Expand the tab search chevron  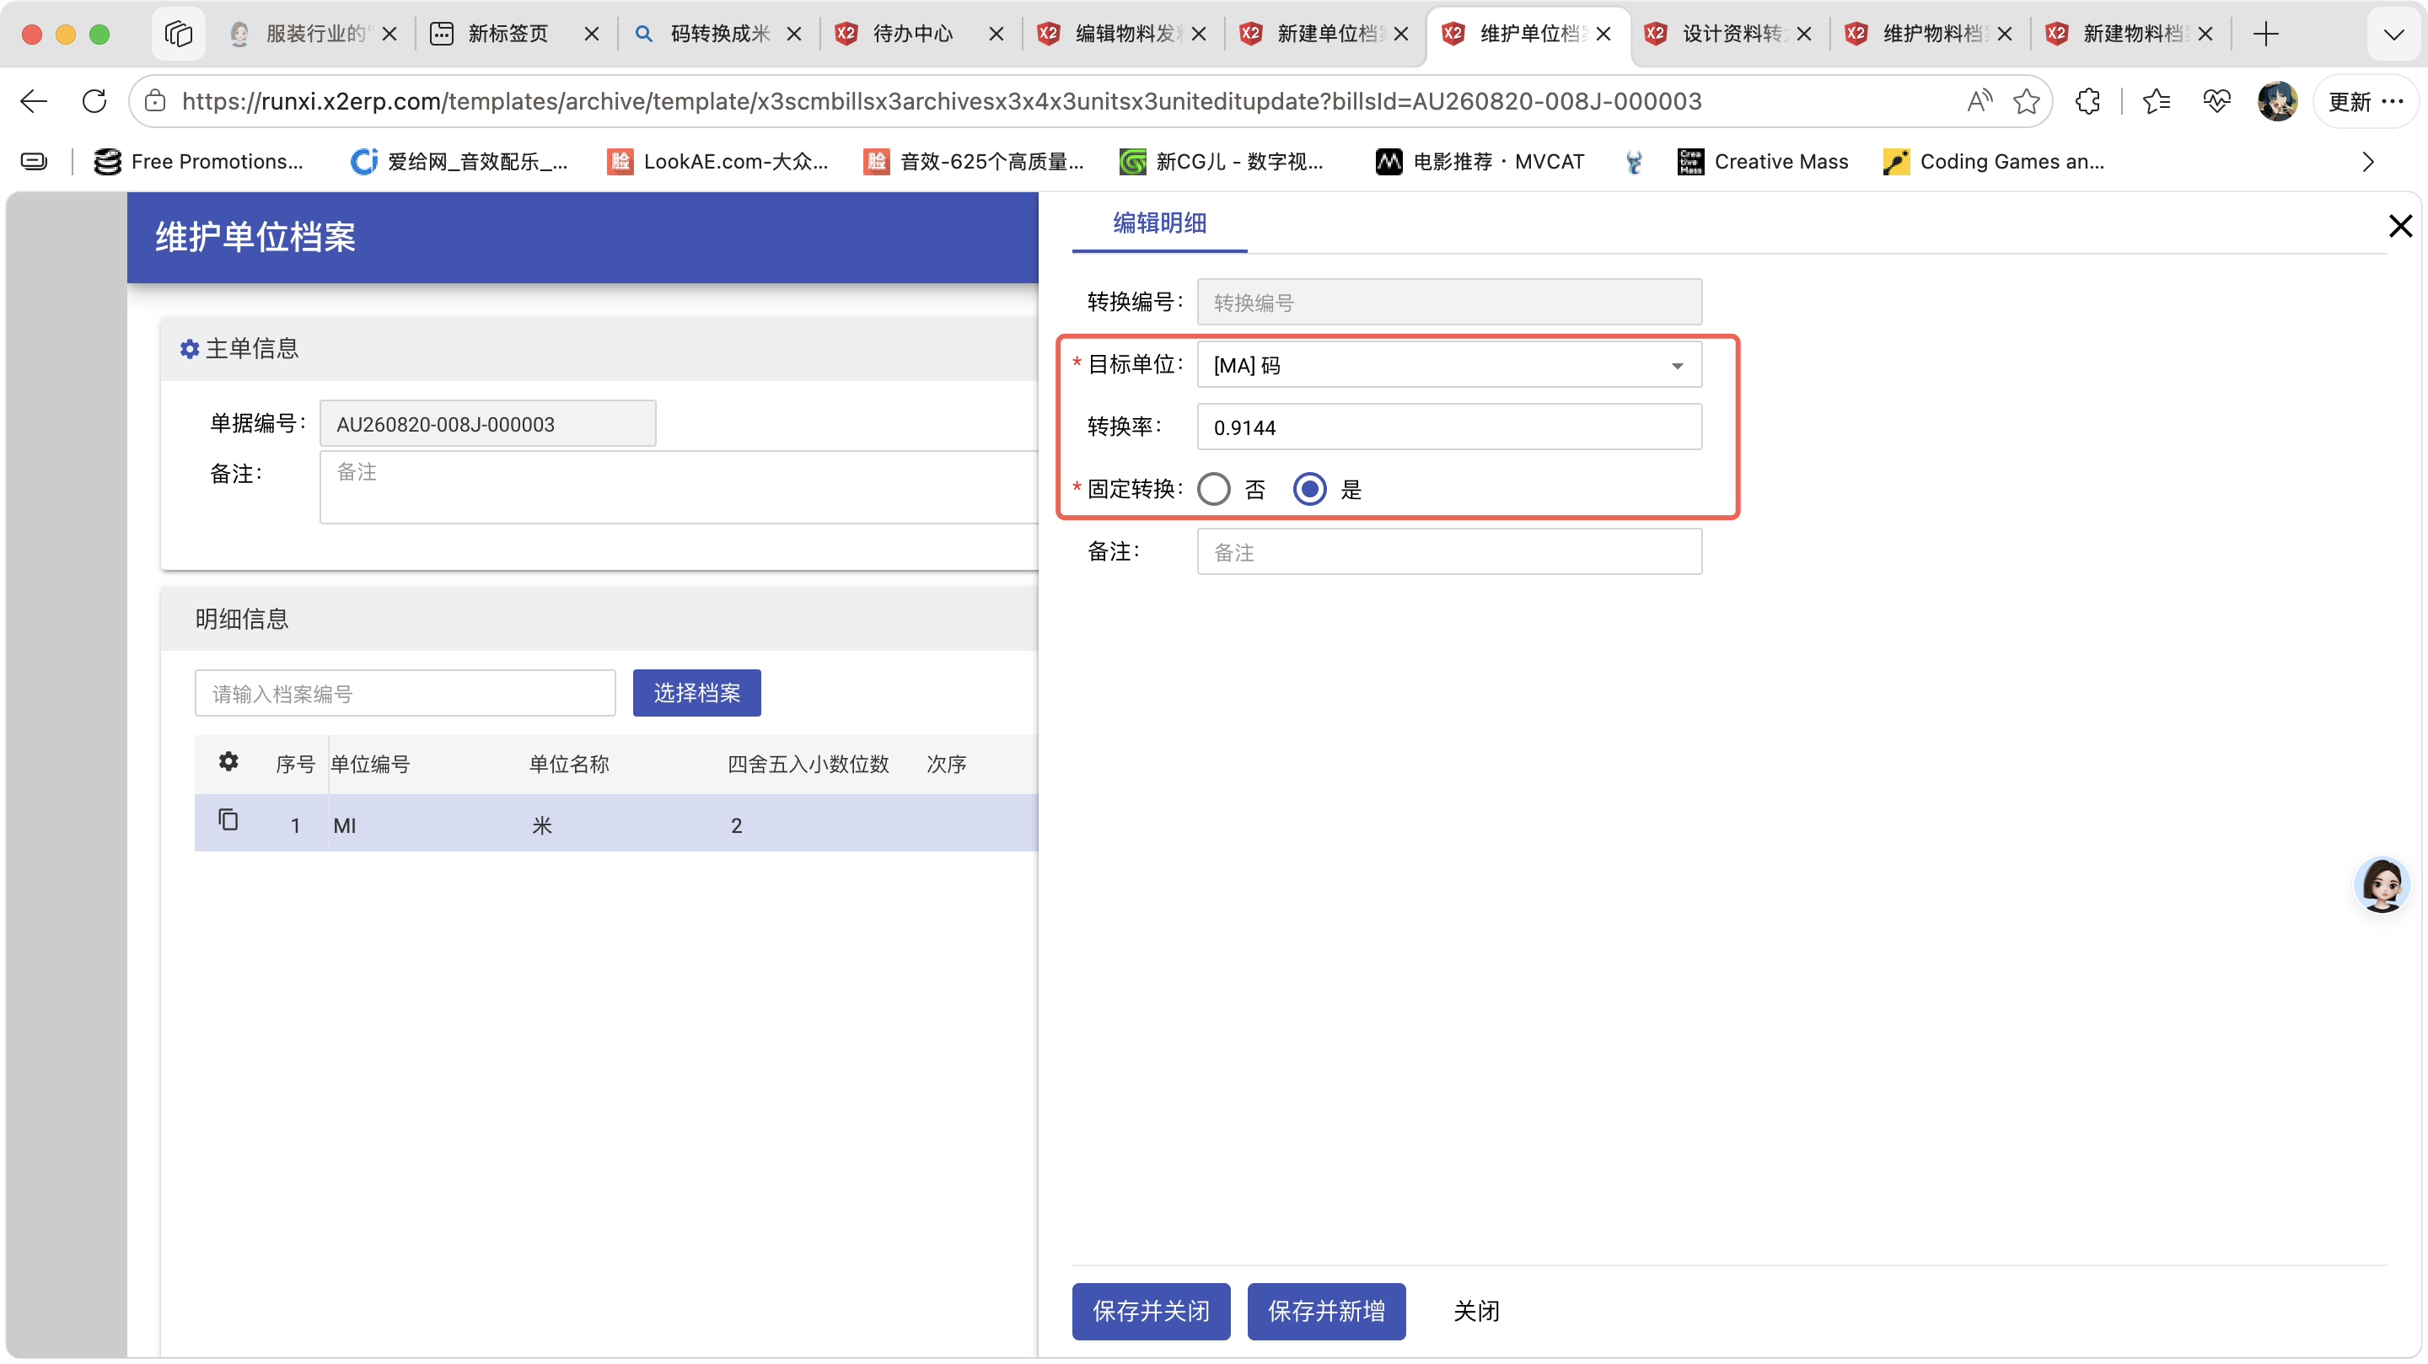coord(2393,35)
